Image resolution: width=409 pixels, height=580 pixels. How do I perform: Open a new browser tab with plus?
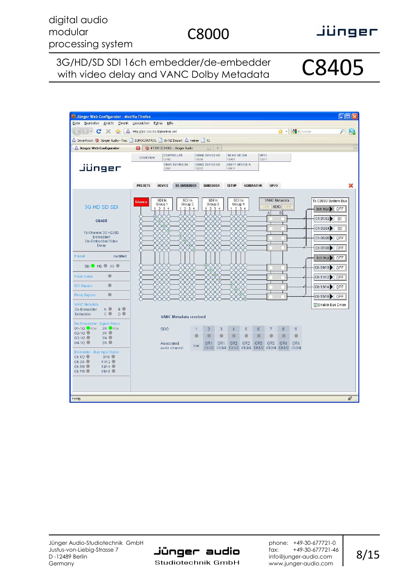217,148
